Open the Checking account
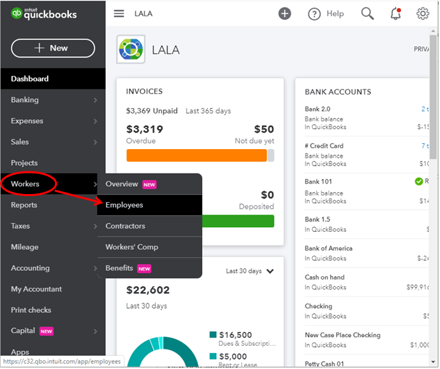The width and height of the screenshot is (440, 369). (318, 306)
